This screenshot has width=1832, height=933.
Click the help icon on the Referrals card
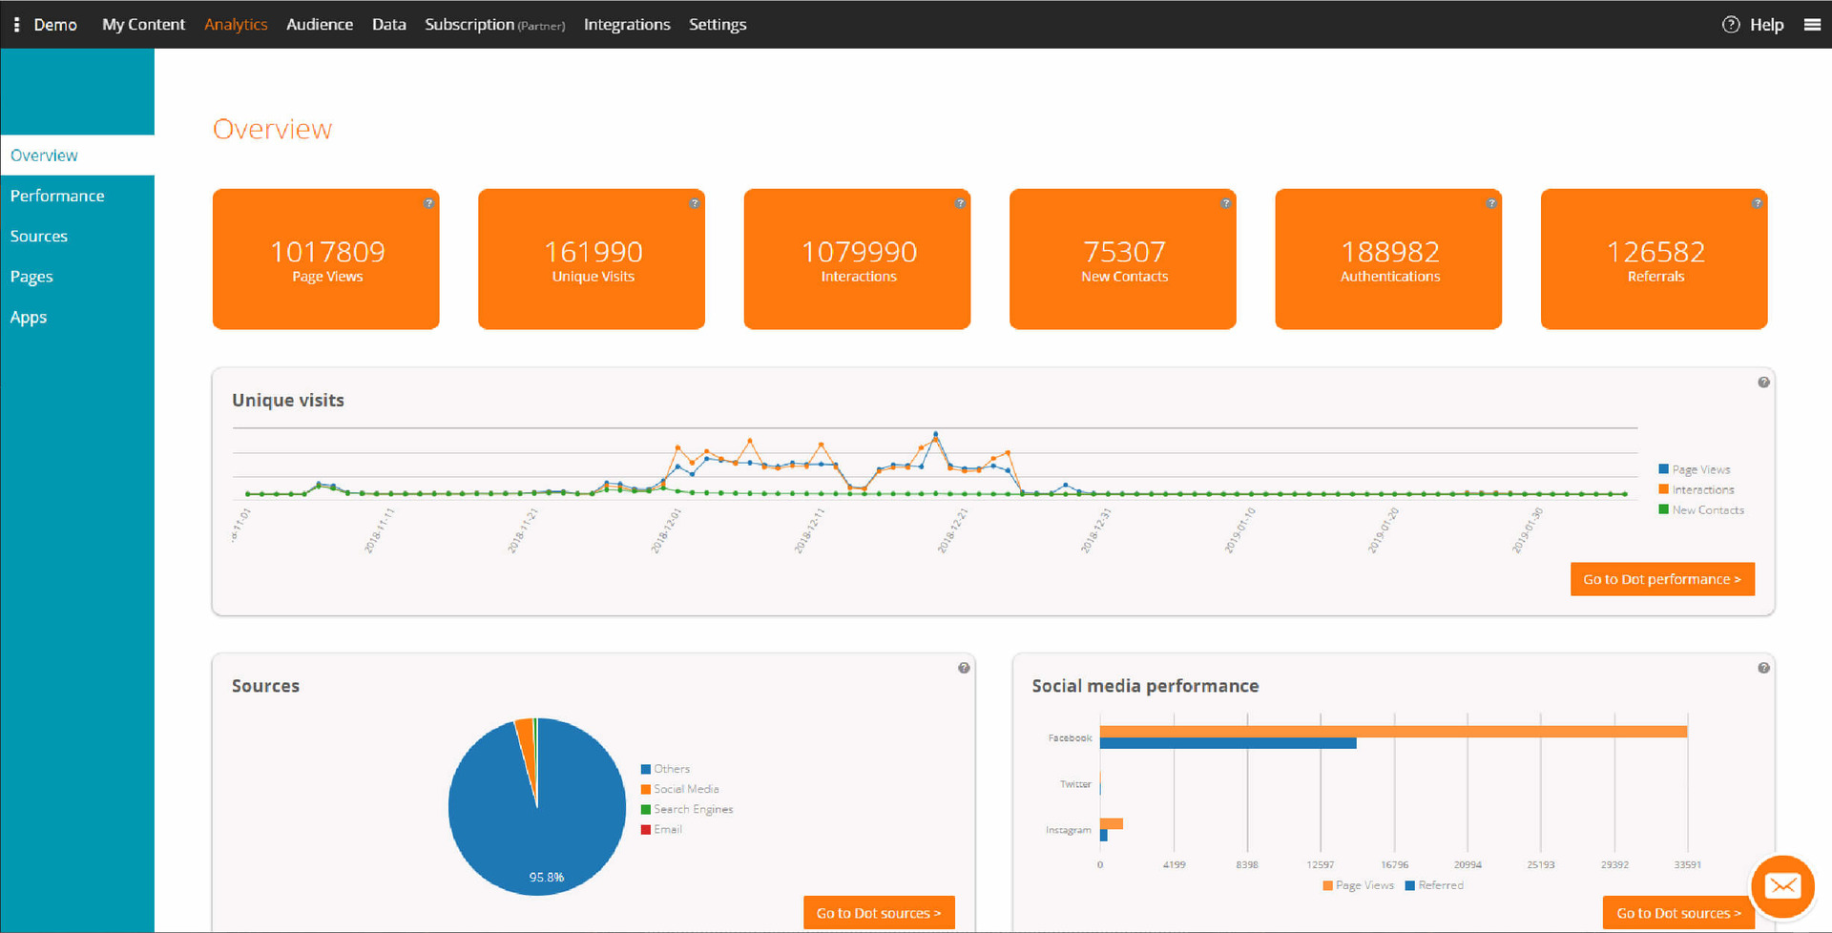tap(1757, 202)
